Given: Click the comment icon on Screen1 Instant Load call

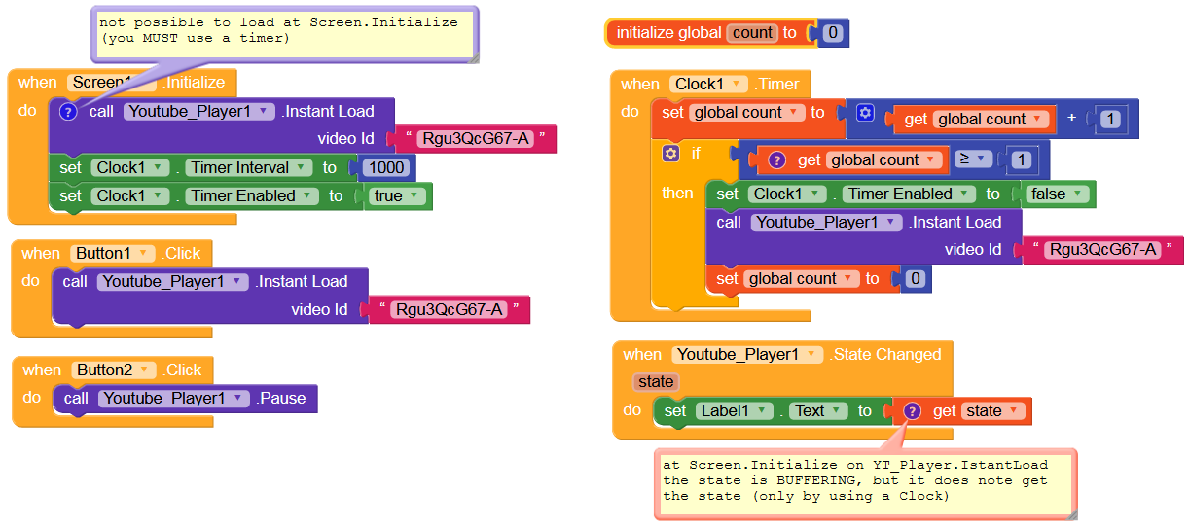Looking at the screenshot, I should tap(67, 112).
